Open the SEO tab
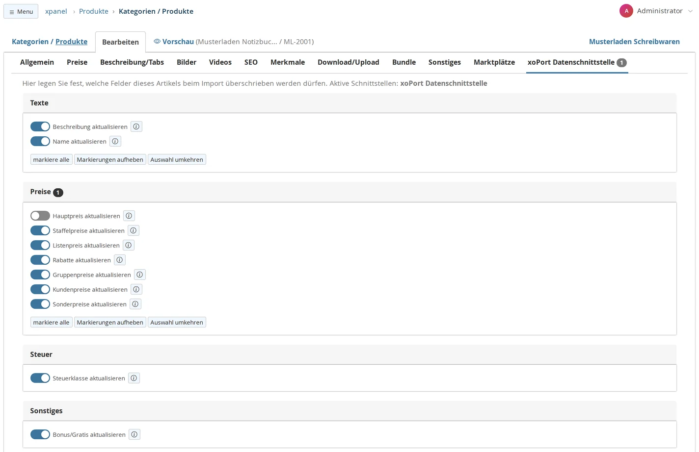Screen dimensions: 699x452 pyautogui.click(x=251, y=62)
